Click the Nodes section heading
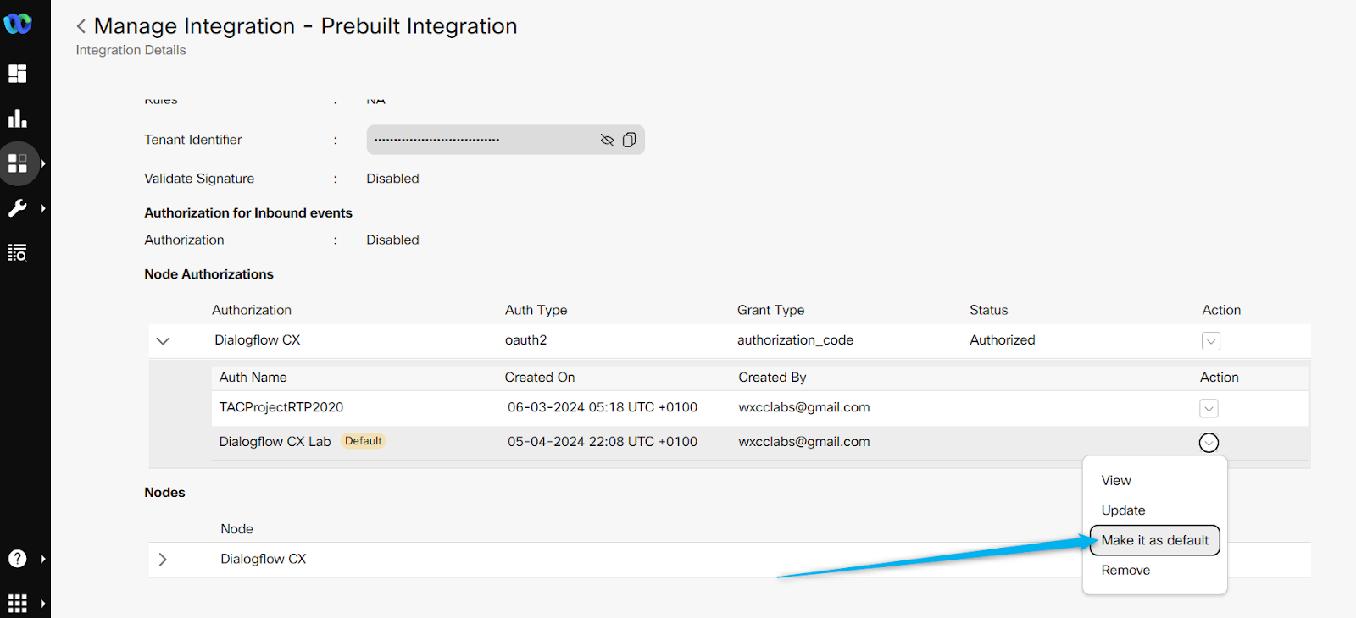This screenshot has width=1356, height=618. (164, 493)
